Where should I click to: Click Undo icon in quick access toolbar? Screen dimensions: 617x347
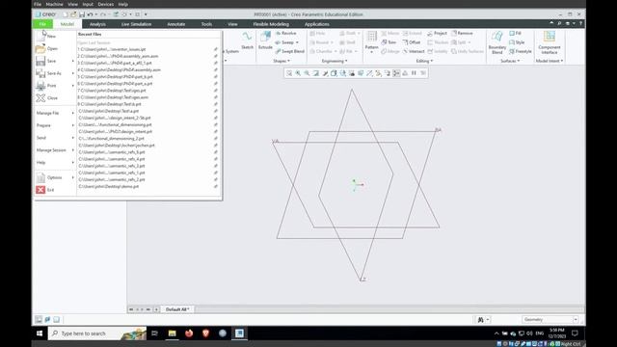[90, 14]
